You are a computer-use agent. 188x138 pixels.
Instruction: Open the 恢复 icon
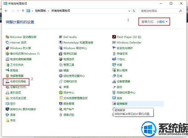[114, 65]
